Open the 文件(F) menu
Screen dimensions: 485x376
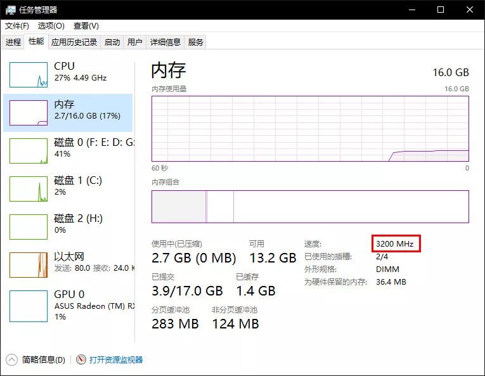pos(17,26)
